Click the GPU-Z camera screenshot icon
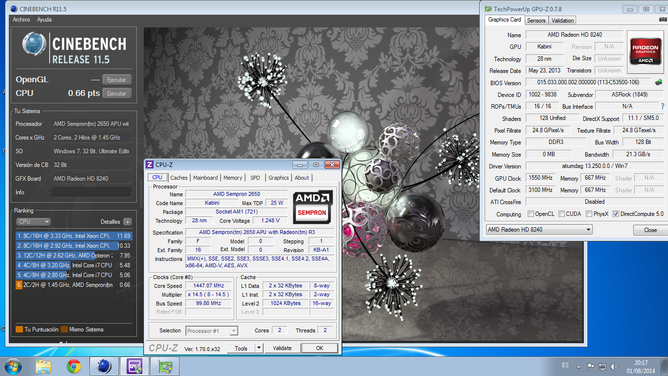The height and width of the screenshot is (376, 668). (x=663, y=20)
